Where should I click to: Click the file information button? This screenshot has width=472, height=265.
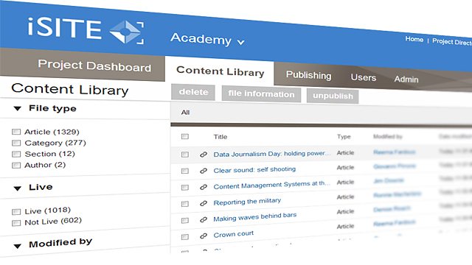click(x=261, y=93)
